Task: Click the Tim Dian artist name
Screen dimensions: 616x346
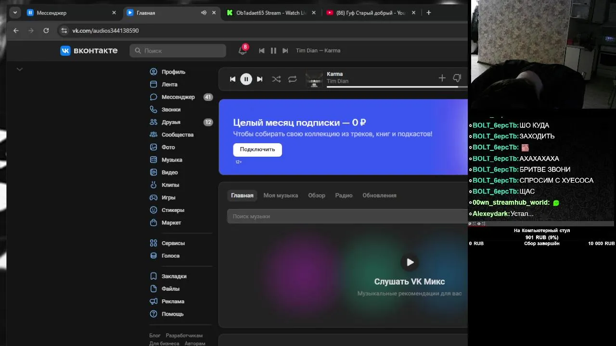Action: click(337, 81)
